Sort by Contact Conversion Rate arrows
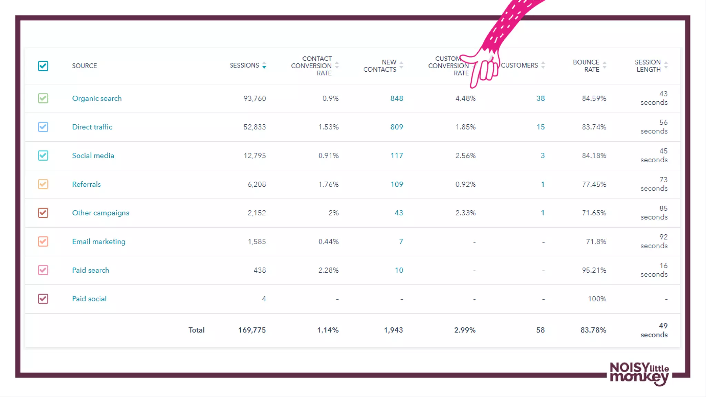The image size is (706, 397). [x=337, y=65]
